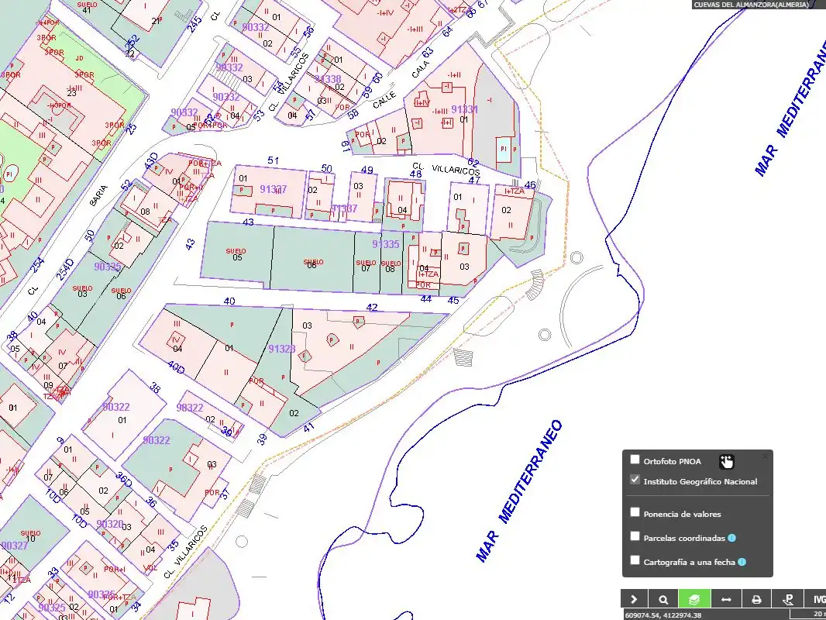
Task: Click the lower MAR MEDITERRANEO label
Action: point(519,491)
